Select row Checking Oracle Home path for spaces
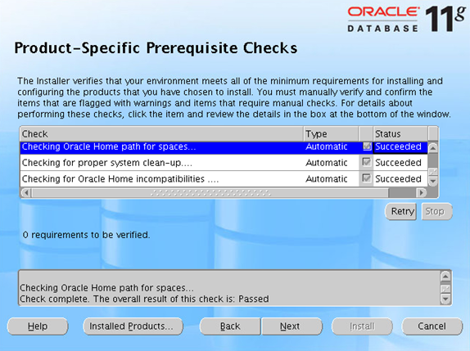Image resolution: width=470 pixels, height=351 pixels. point(224,147)
